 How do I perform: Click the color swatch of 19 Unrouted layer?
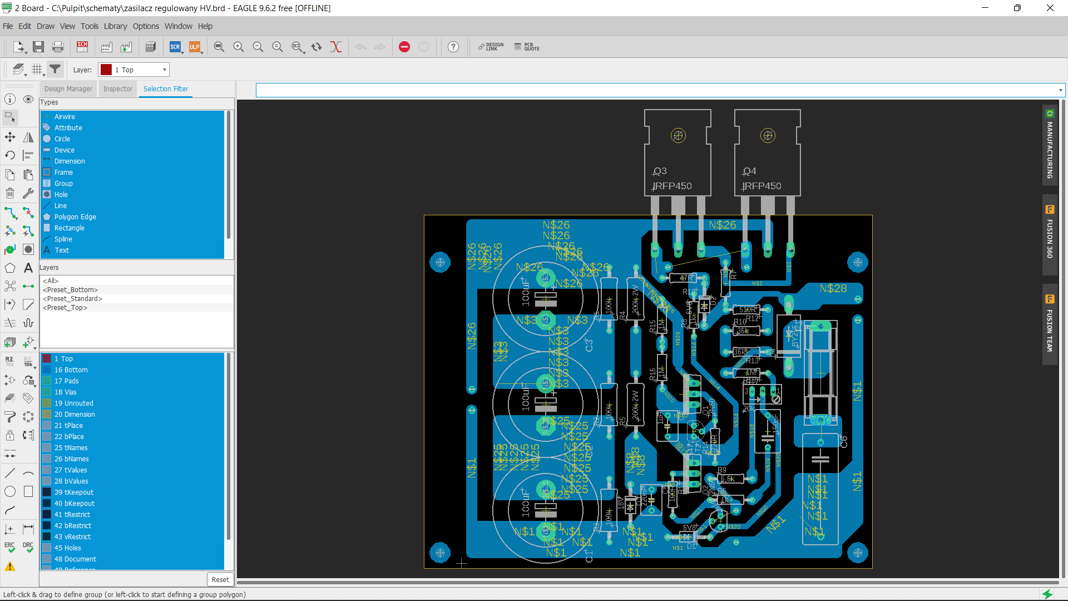click(x=47, y=403)
